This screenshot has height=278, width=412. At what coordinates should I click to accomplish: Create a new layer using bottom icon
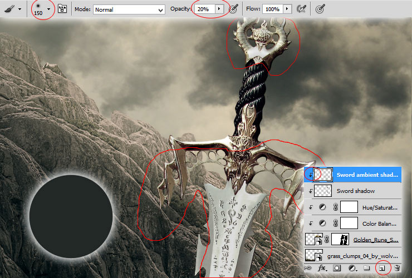(x=382, y=268)
